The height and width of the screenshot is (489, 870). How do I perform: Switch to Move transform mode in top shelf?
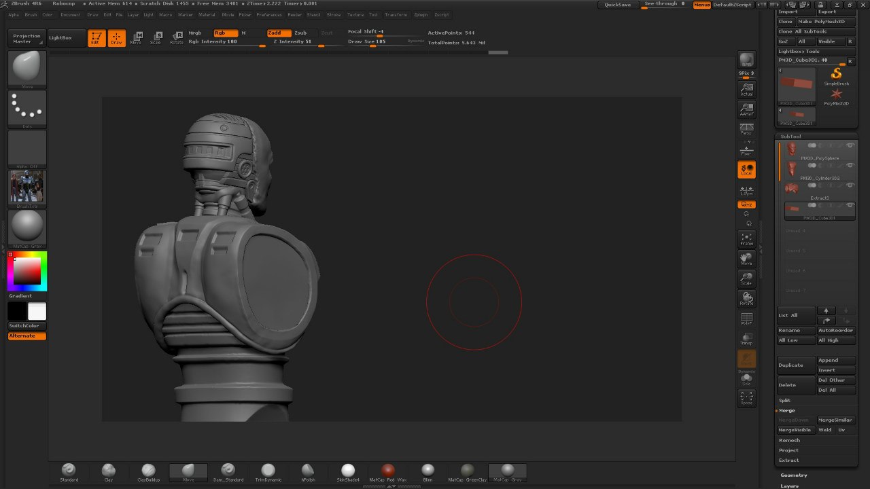click(136, 38)
